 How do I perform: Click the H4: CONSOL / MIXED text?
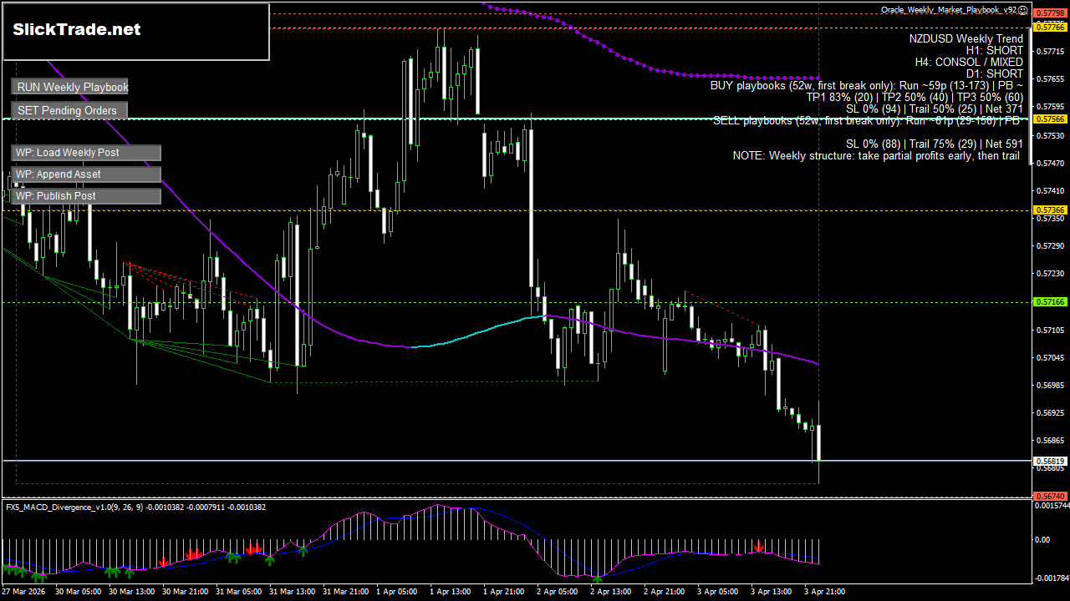tap(969, 63)
